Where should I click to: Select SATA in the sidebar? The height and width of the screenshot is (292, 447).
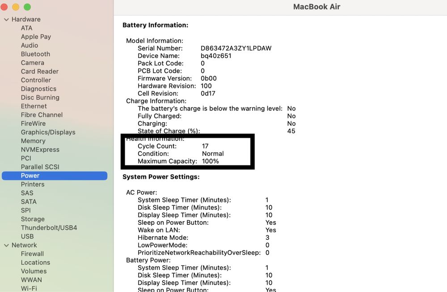coord(29,202)
